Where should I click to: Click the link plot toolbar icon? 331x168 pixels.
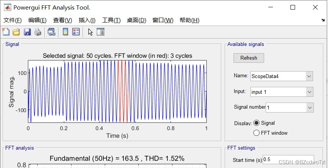click(51, 32)
